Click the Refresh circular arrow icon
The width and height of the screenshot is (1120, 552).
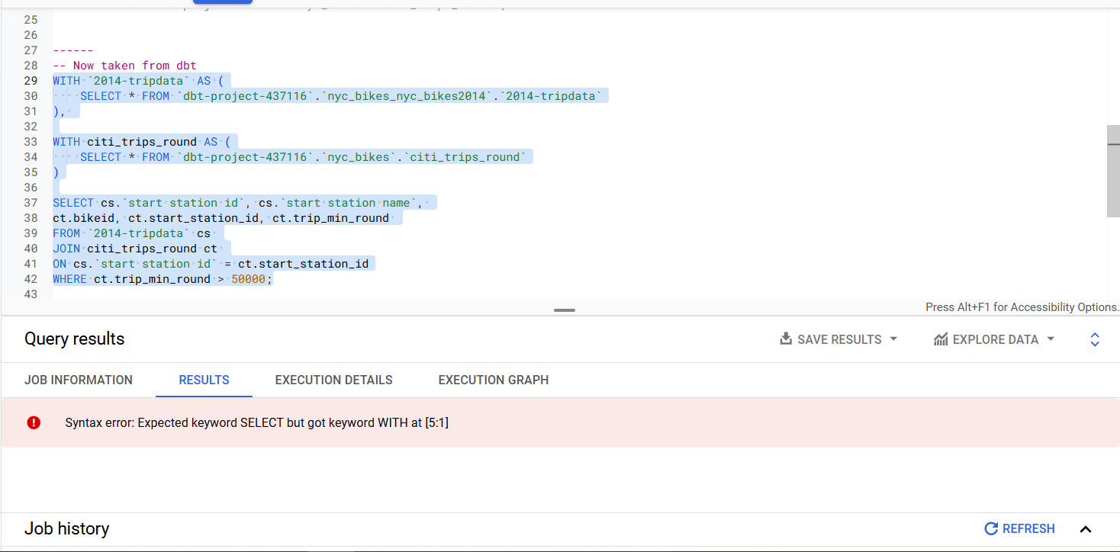click(991, 528)
